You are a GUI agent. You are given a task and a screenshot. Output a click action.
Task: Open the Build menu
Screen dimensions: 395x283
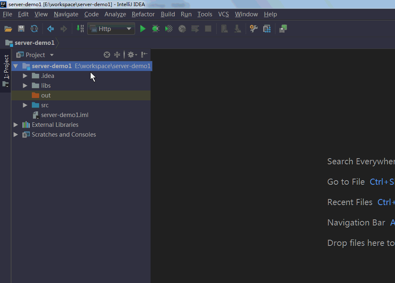click(168, 14)
